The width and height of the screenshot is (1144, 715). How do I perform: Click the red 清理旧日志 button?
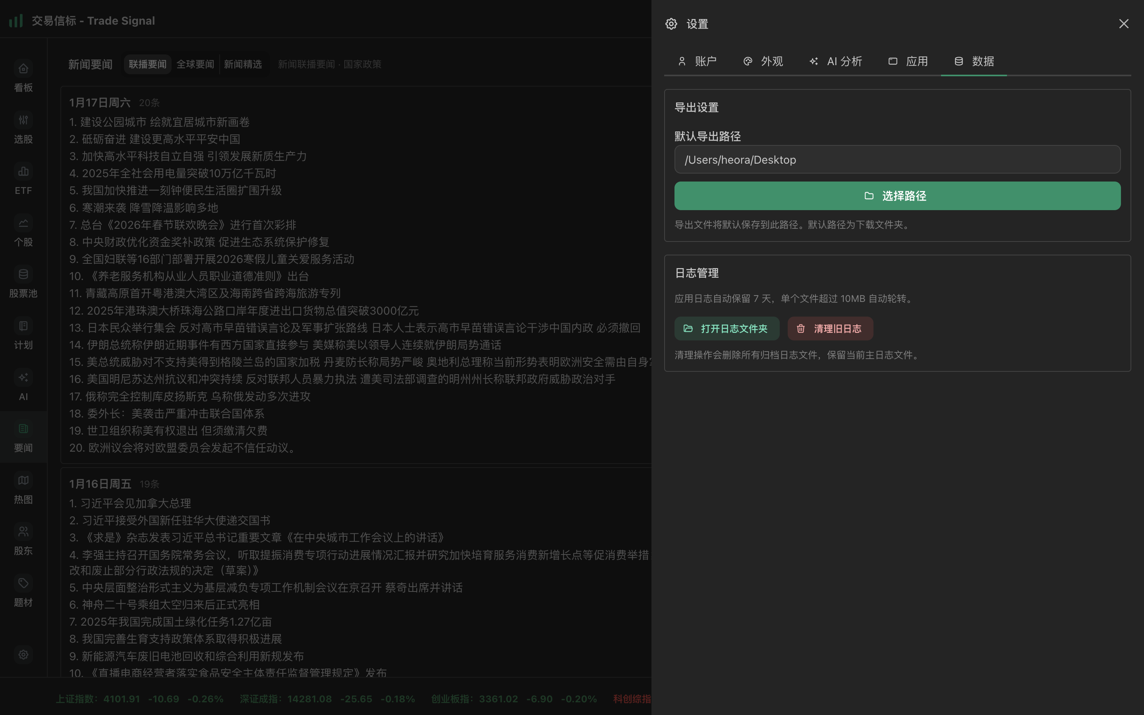(x=830, y=329)
